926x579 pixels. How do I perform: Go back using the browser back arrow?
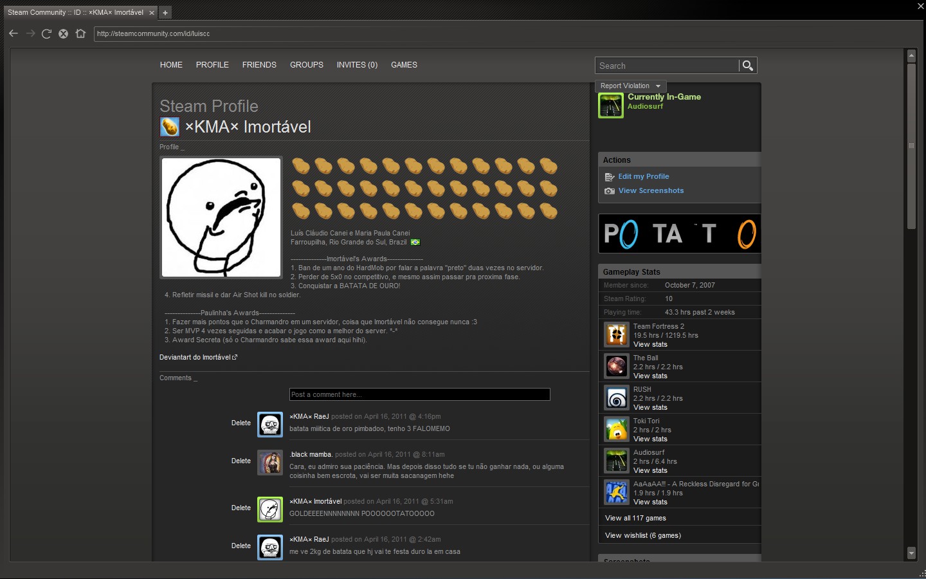14,33
